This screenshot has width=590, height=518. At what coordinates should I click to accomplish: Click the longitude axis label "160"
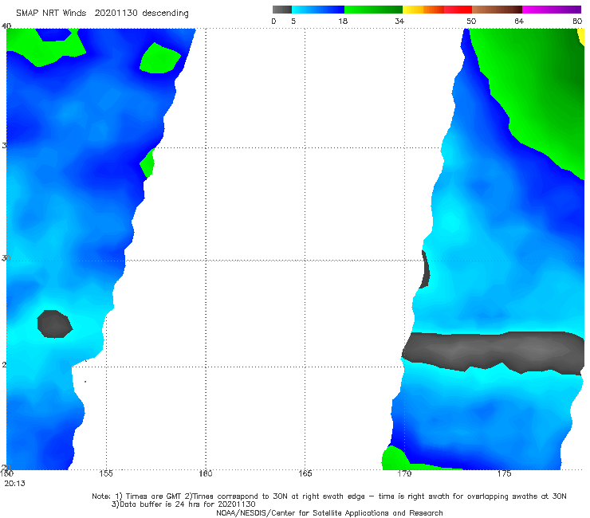point(206,473)
